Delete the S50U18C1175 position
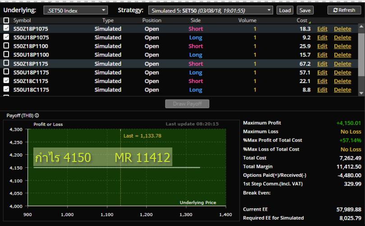This screenshot has width=365, height=226. pyautogui.click(x=342, y=90)
